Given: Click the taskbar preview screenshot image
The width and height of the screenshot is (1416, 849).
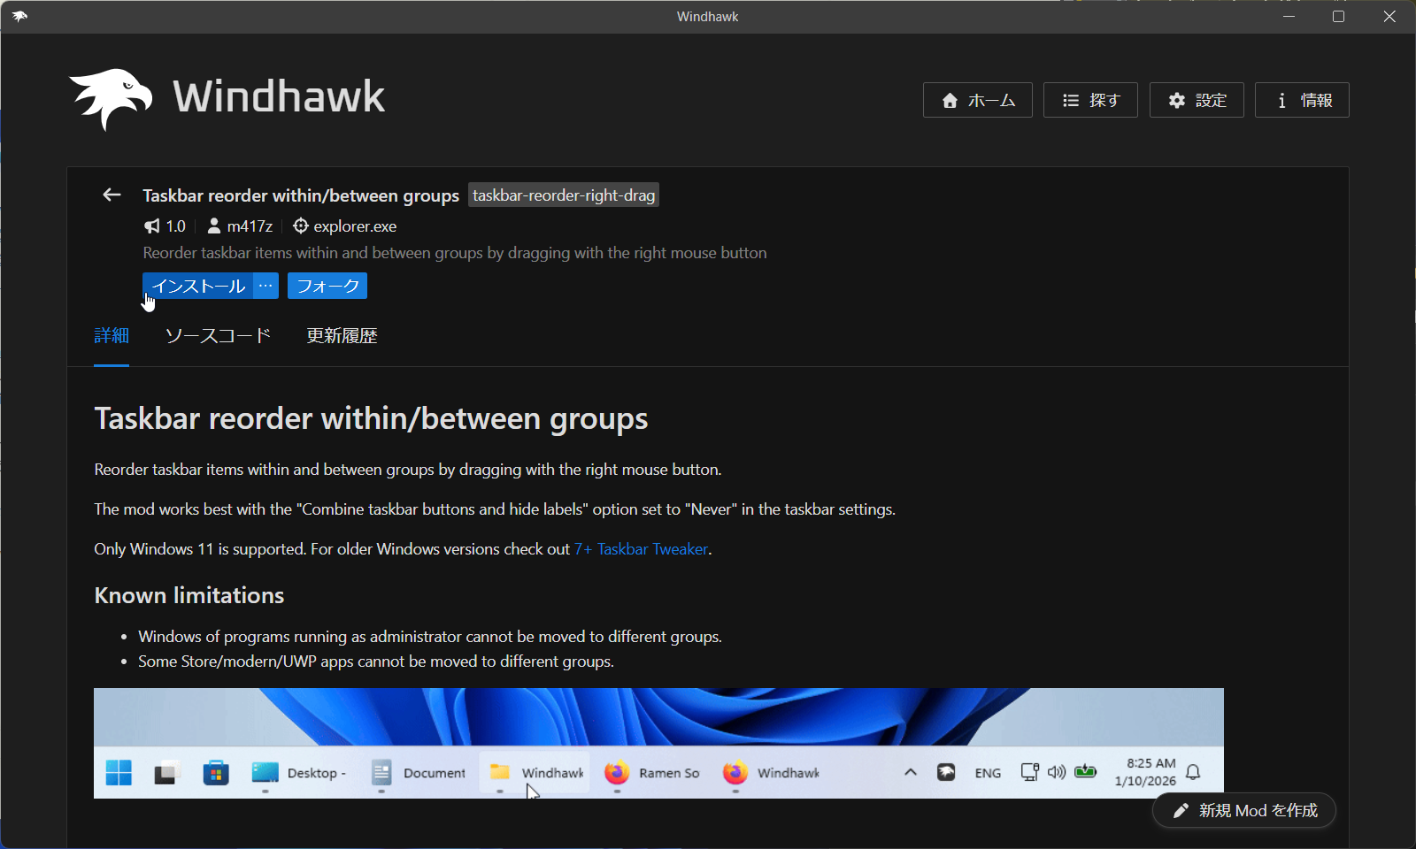Looking at the screenshot, I should [659, 743].
